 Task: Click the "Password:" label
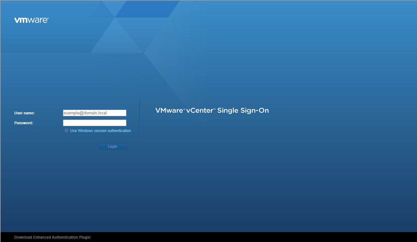(24, 123)
